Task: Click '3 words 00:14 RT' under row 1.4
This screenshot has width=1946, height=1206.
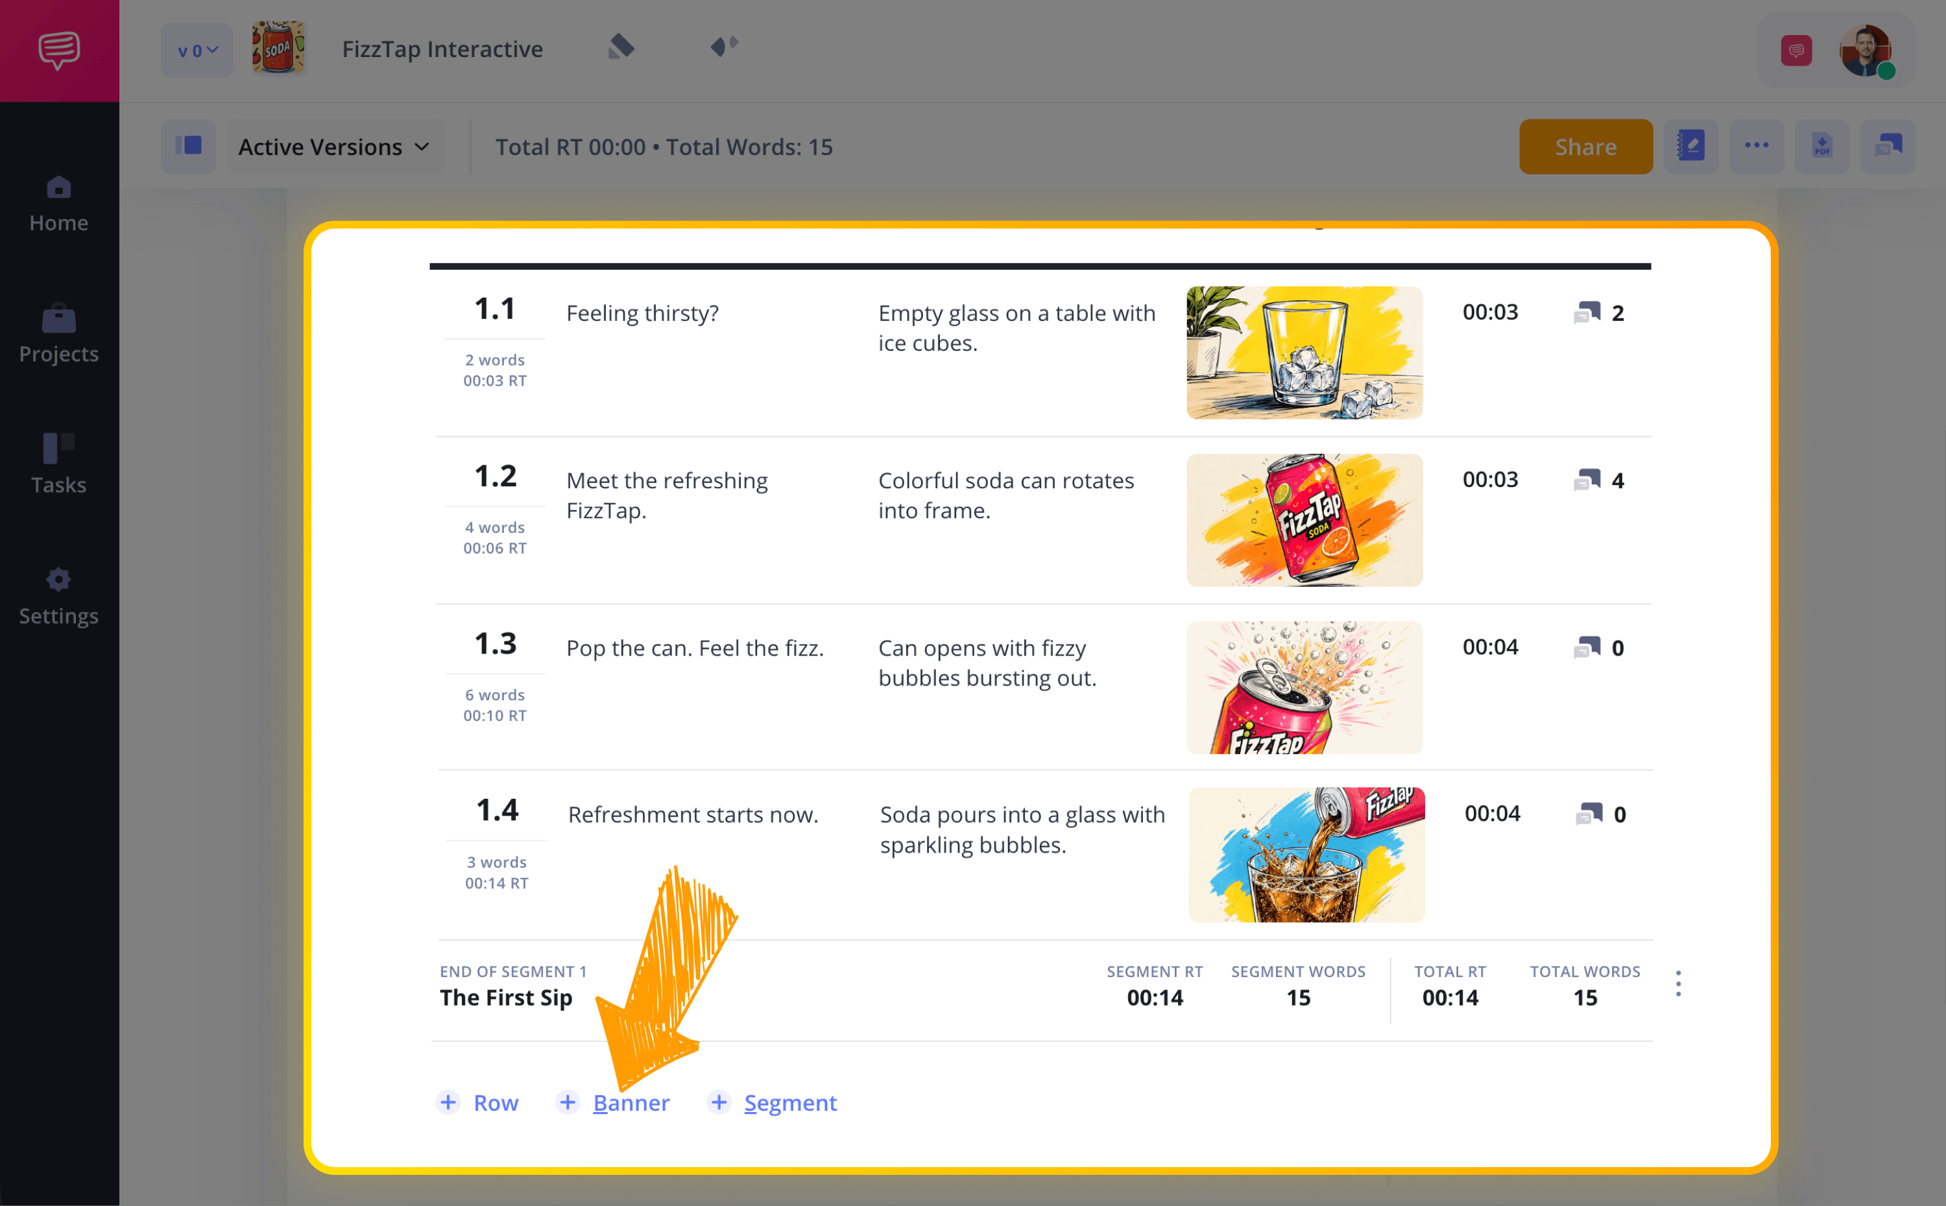Action: tap(496, 873)
